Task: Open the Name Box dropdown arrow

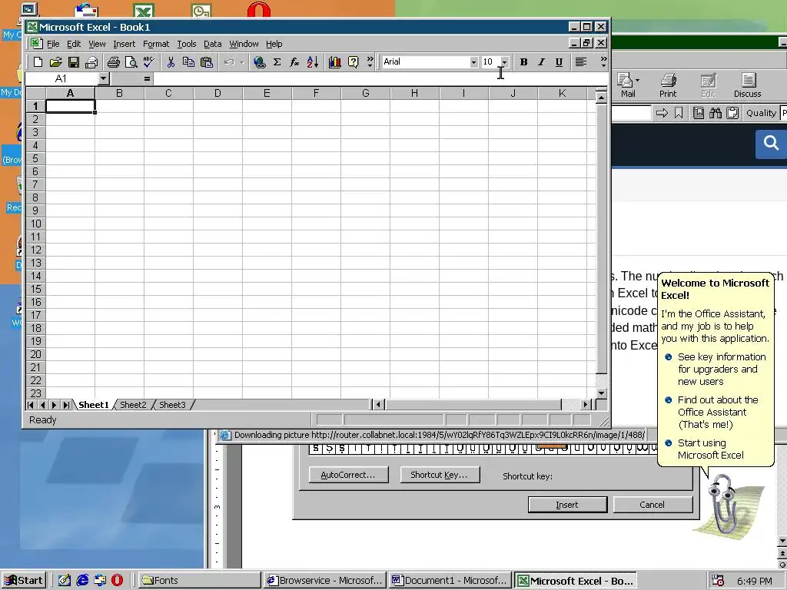Action: [103, 78]
